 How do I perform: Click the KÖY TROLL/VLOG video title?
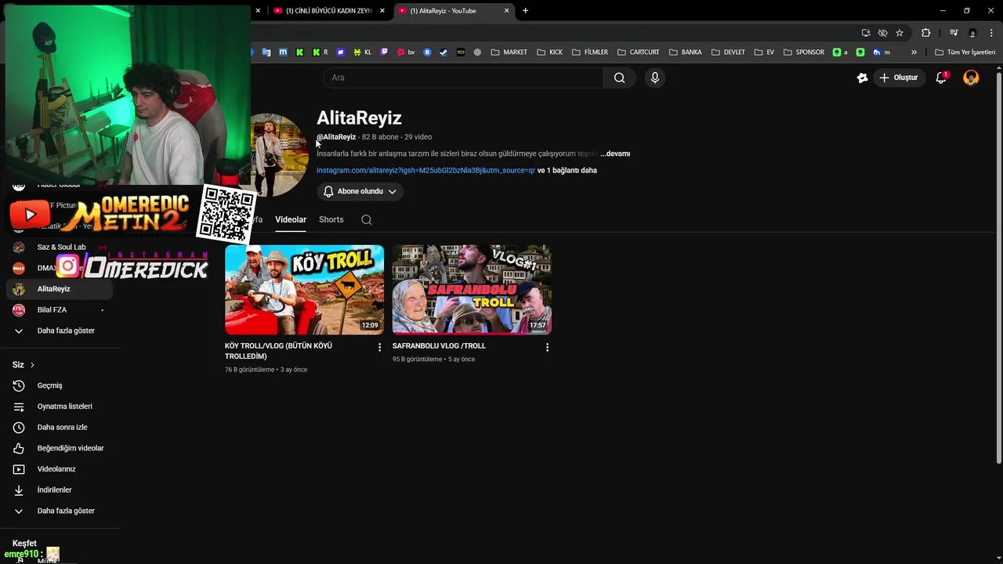tap(278, 351)
